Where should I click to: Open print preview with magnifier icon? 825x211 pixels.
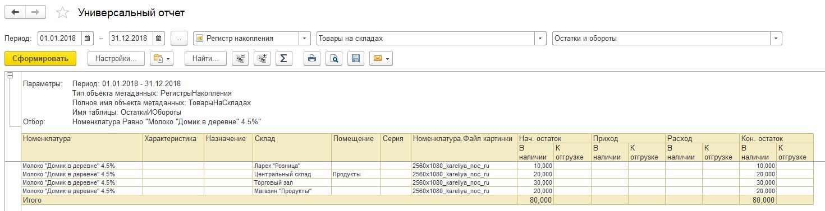[333, 58]
